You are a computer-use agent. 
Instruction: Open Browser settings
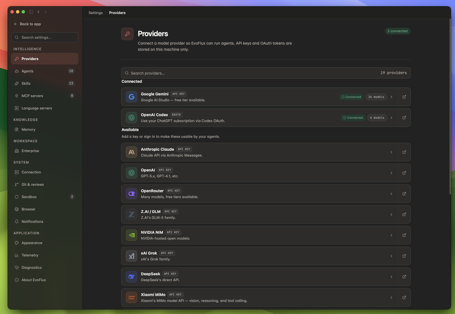coord(45,209)
